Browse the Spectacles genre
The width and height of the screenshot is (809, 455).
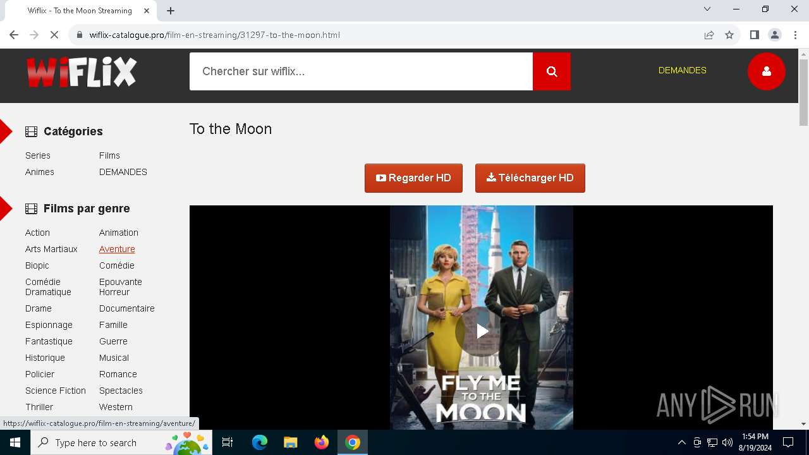121,391
